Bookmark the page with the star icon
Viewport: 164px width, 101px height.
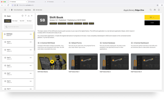click(x=157, y=5)
